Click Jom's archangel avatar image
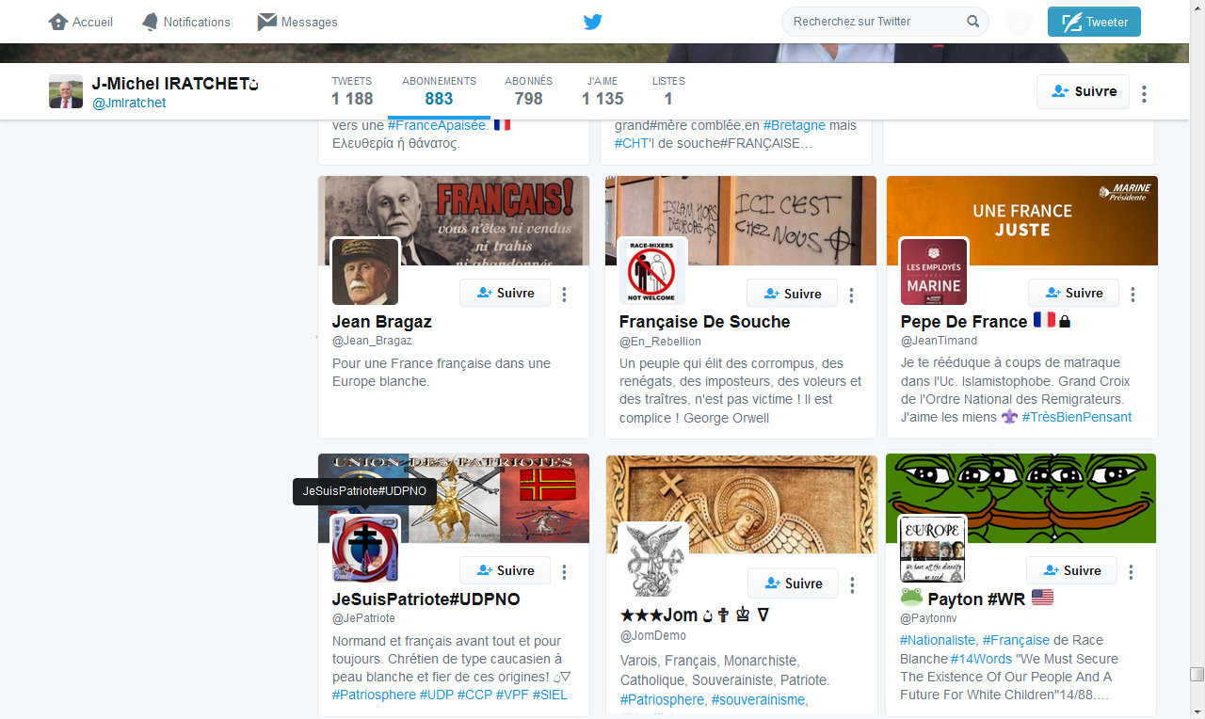1205x719 pixels. [x=653, y=559]
